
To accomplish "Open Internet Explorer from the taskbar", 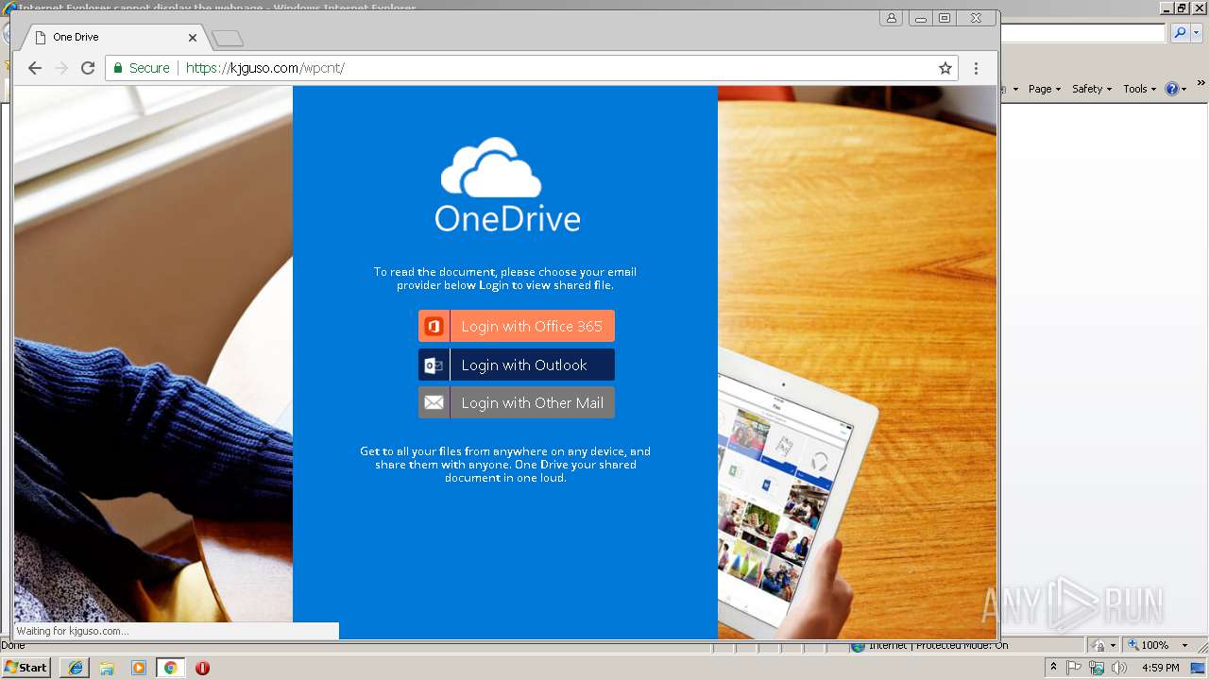I will [75, 668].
